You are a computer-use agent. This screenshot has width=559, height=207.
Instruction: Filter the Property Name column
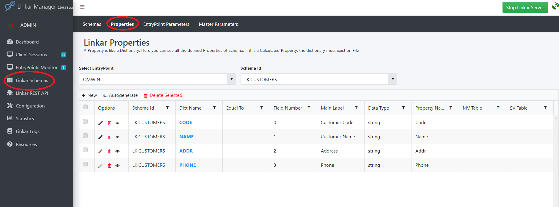(x=451, y=107)
